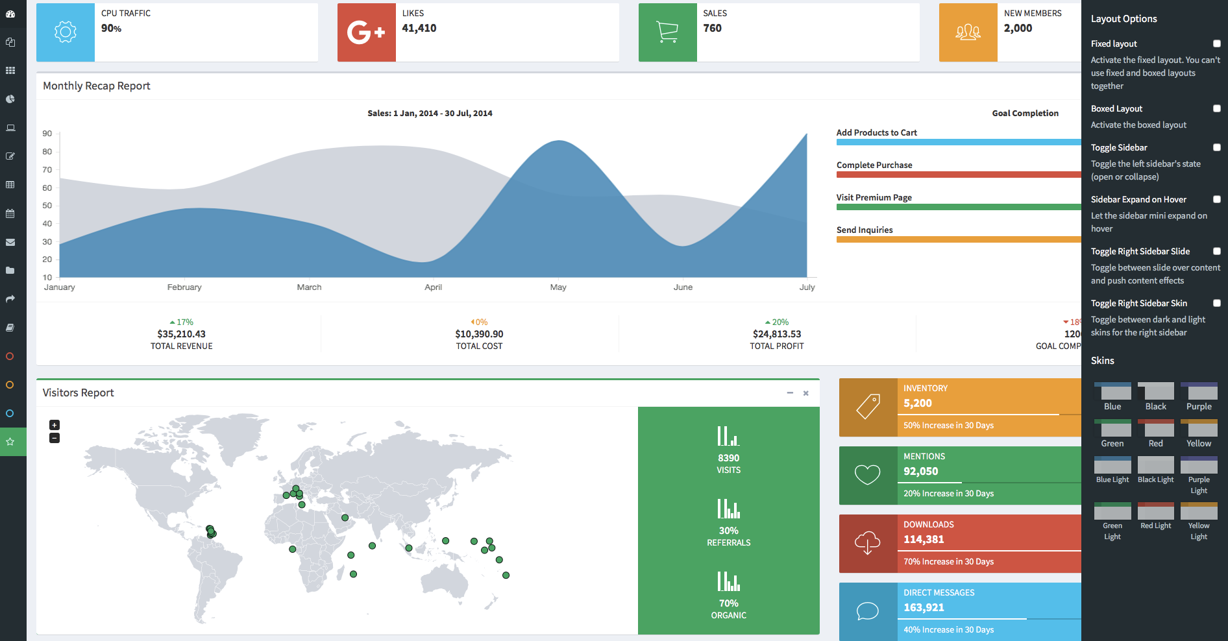This screenshot has width=1228, height=641.
Task: Open the dashboard gauge icon in sidebar
Action: click(10, 14)
